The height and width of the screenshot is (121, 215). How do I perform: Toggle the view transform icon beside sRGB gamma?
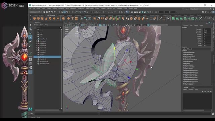(148, 25)
